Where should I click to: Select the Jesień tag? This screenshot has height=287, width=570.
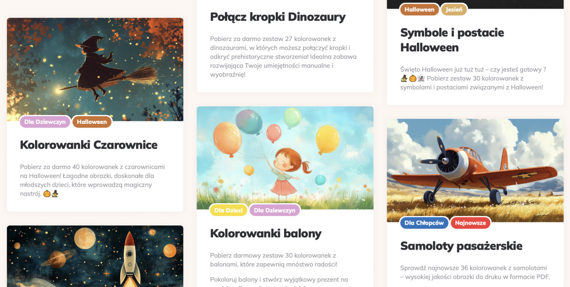[x=454, y=10]
